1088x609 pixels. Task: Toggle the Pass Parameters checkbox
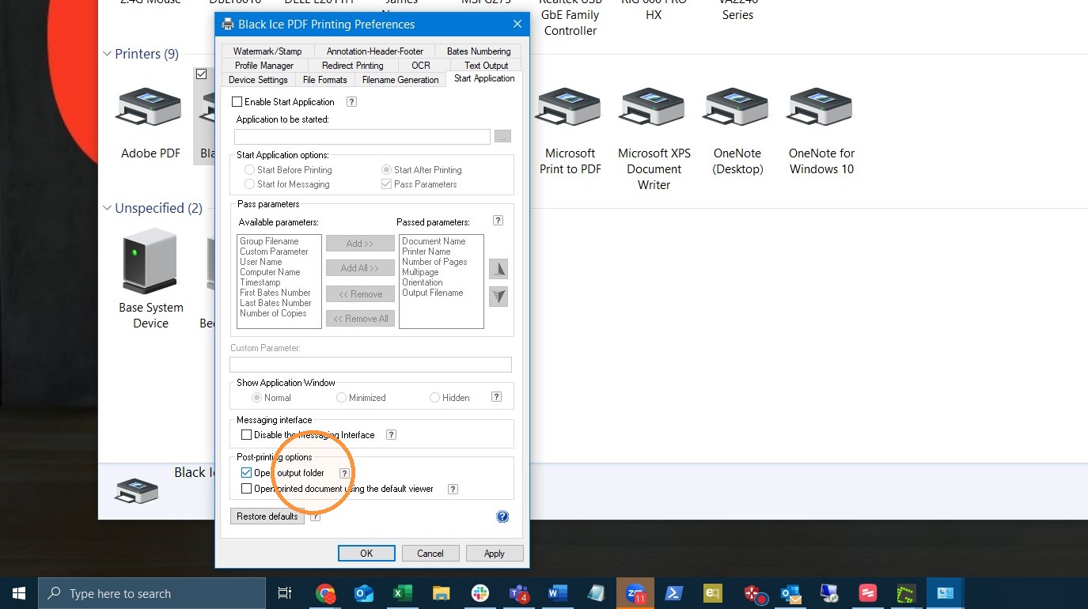387,184
